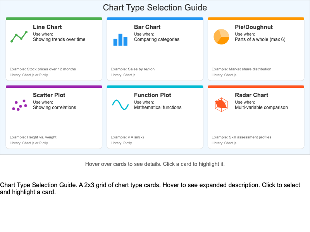Image resolution: width=310 pixels, height=232 pixels.
Task: Click the 'Library: Plotly' label on Function Plot
Action: pyautogui.click(x=121, y=143)
